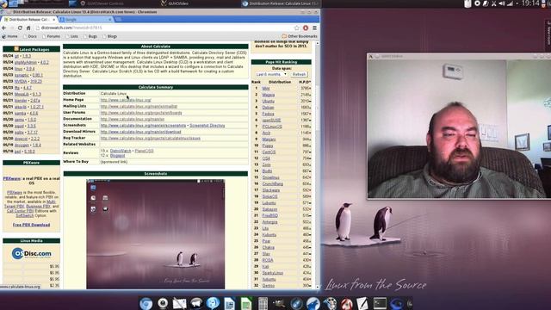Open the Calculate start menu logo

pyautogui.click(x=3, y=3)
